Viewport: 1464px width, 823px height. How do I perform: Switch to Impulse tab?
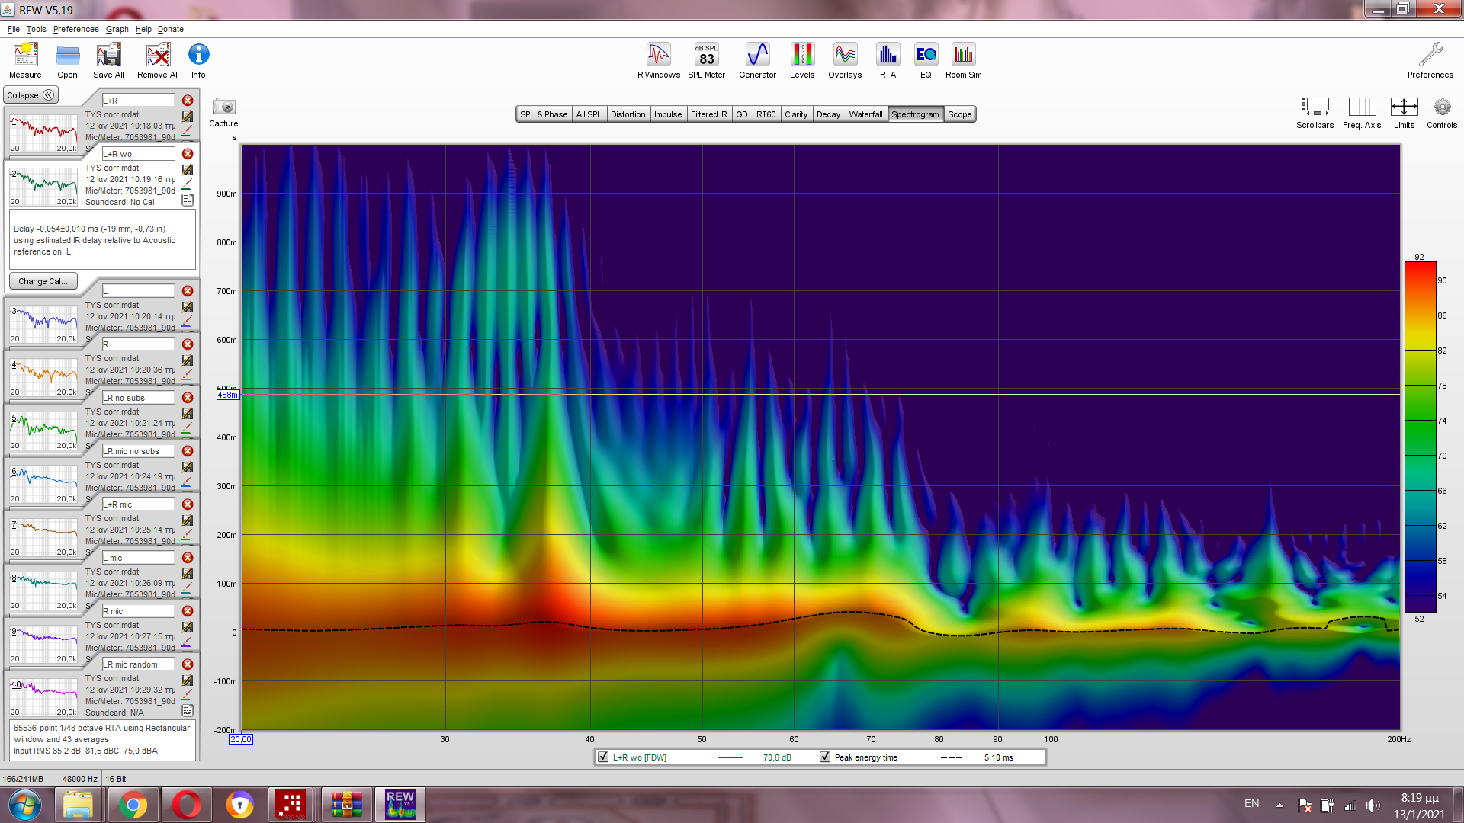[668, 114]
